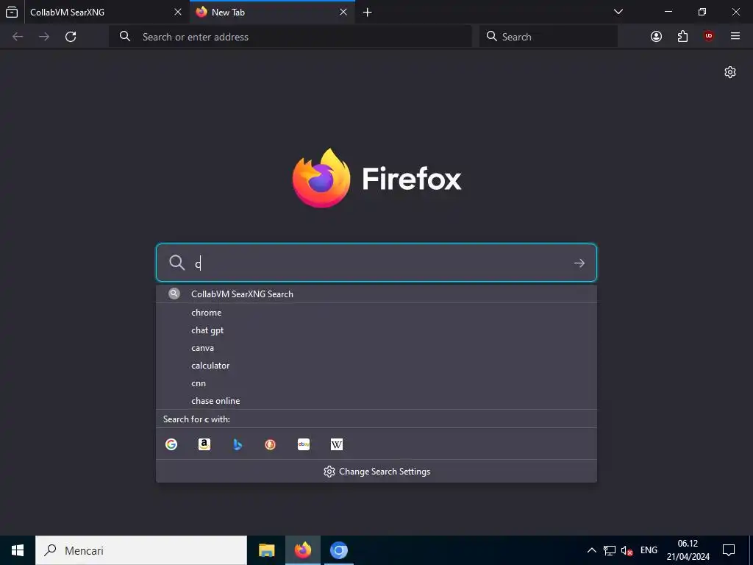Show hidden system tray icons
This screenshot has width=753, height=565.
(x=592, y=550)
